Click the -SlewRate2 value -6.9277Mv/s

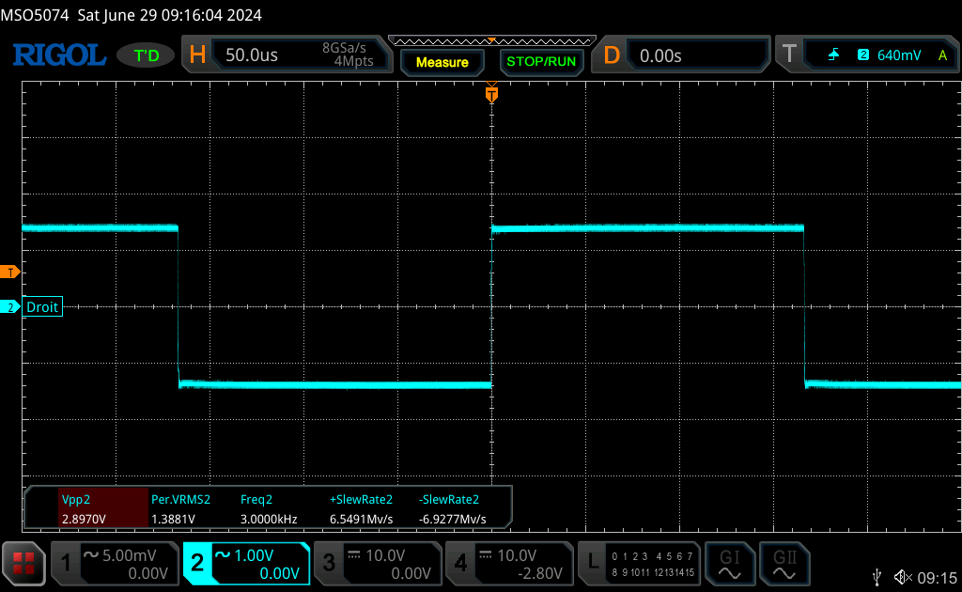pyautogui.click(x=453, y=519)
